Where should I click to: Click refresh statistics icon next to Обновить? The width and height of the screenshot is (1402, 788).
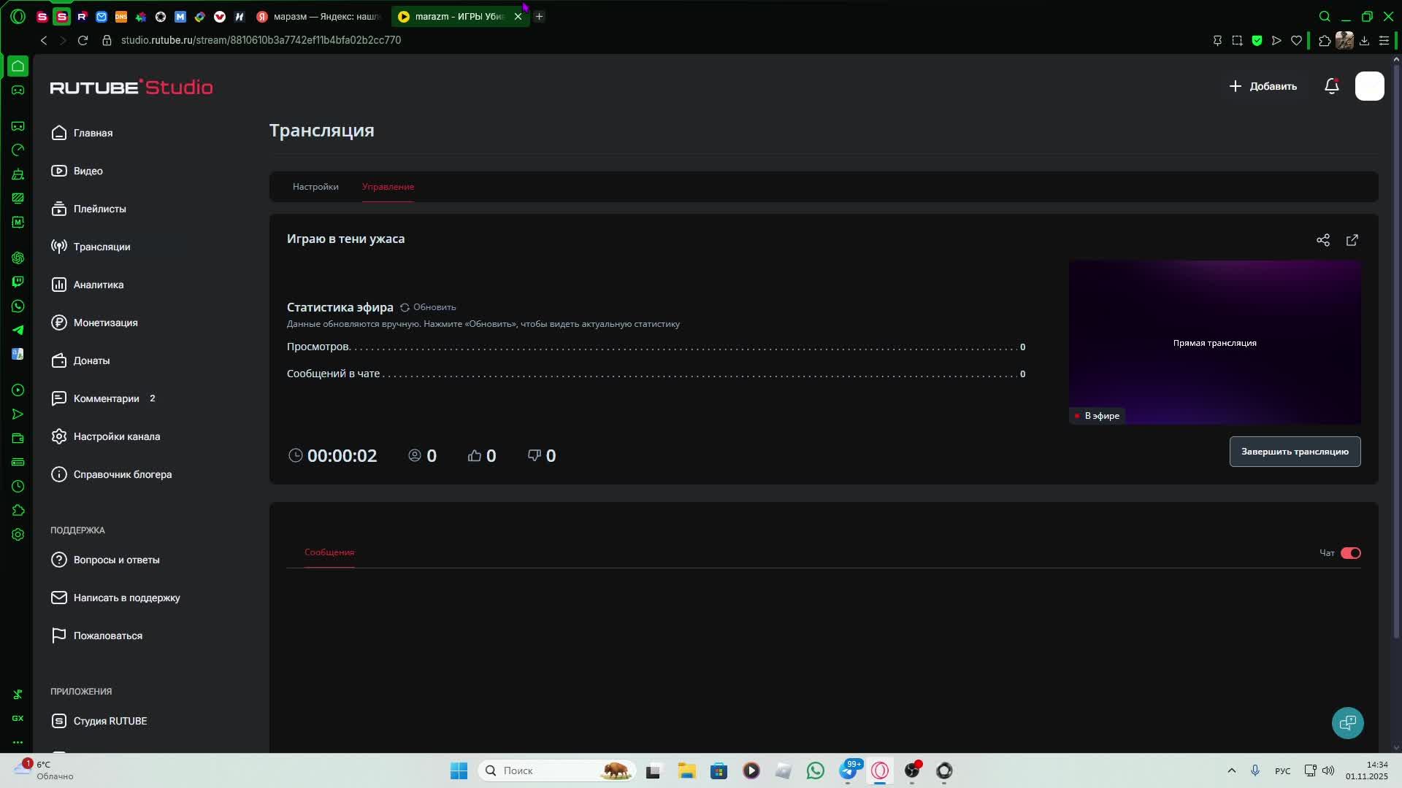pyautogui.click(x=405, y=307)
